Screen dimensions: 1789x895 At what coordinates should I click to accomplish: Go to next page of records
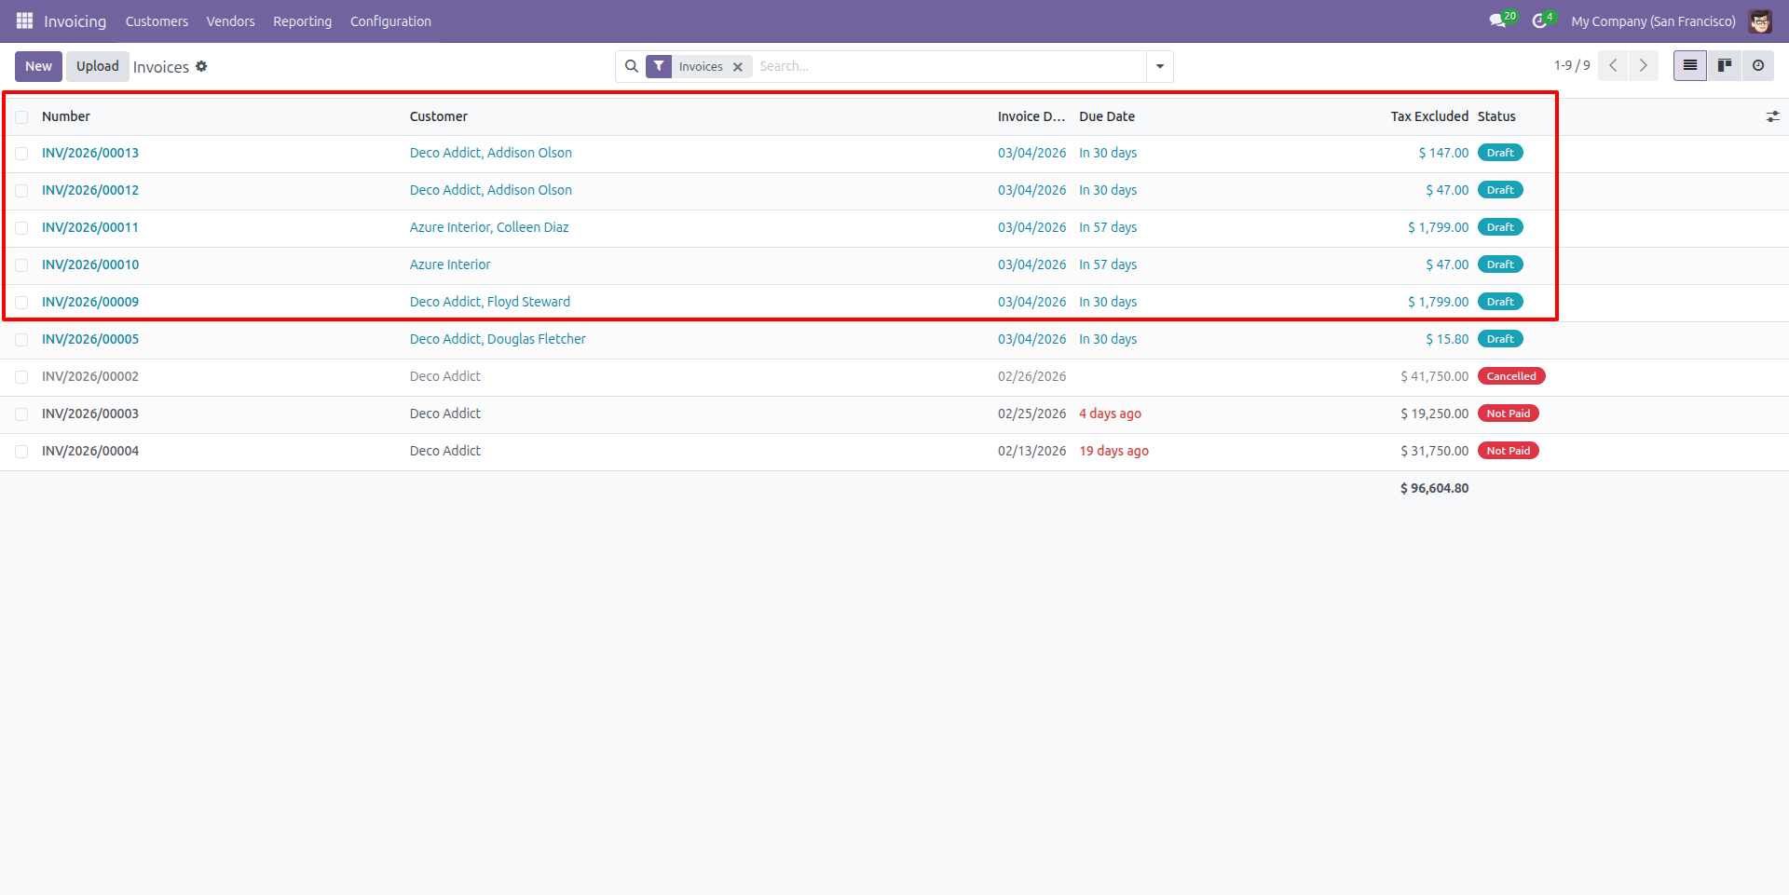click(x=1644, y=65)
